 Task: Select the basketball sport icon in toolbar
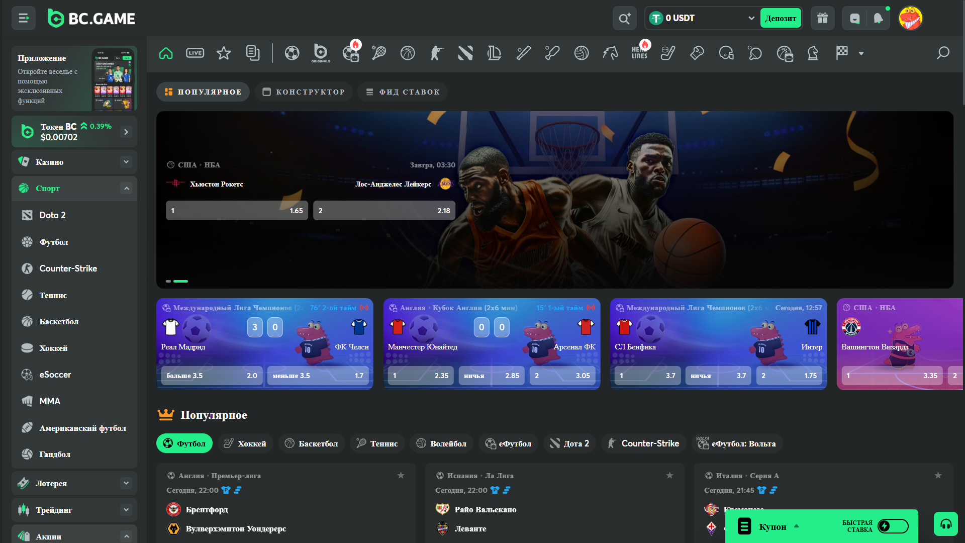point(408,53)
